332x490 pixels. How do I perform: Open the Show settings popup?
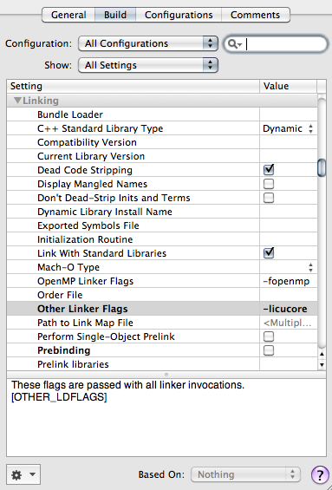(148, 65)
